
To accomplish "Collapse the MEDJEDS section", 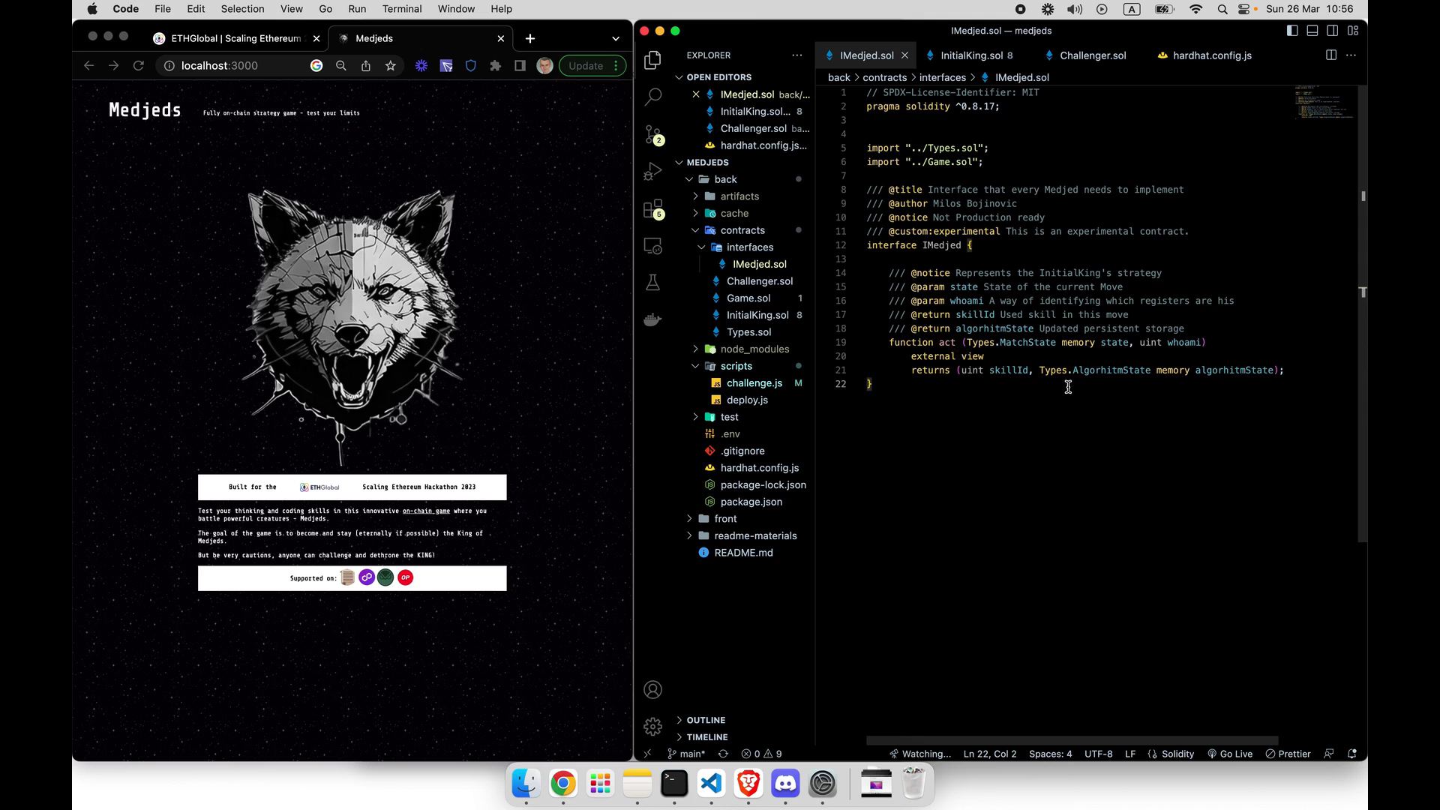I will tap(707, 162).
